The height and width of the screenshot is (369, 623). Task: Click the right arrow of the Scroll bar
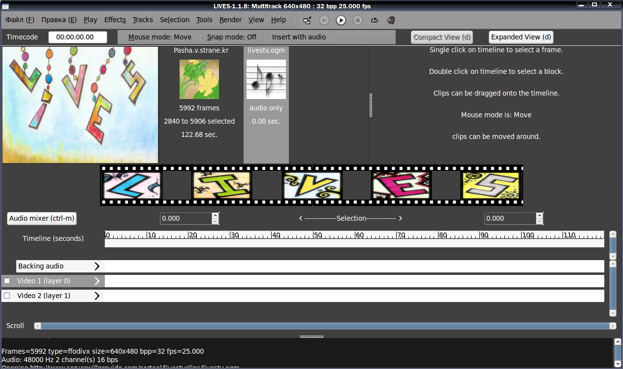point(613,326)
